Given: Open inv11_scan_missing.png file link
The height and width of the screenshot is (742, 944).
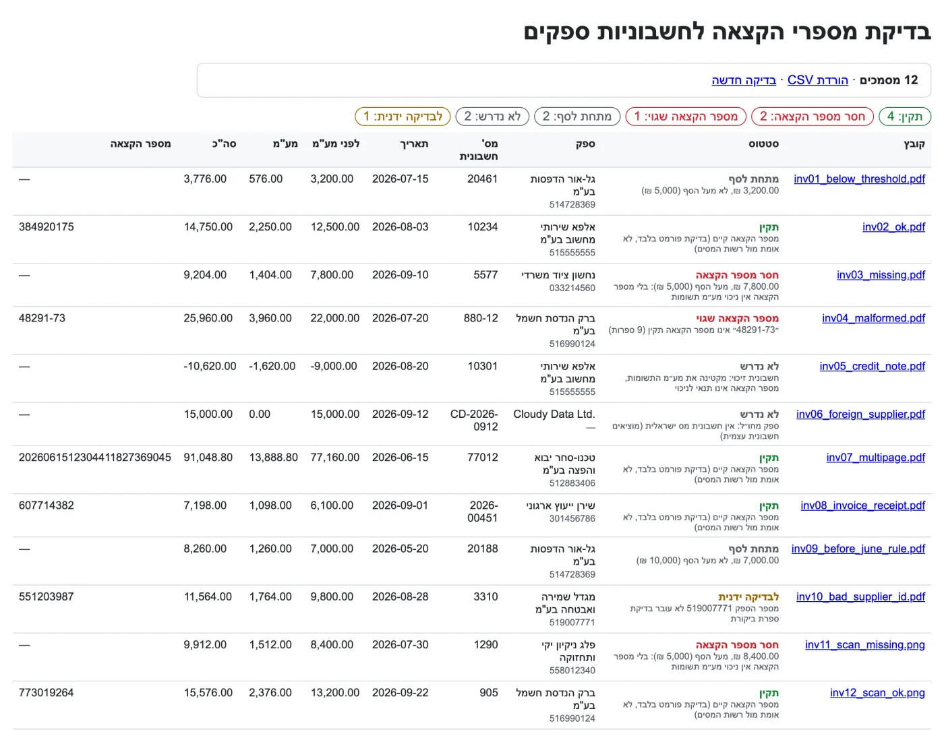Looking at the screenshot, I should point(865,645).
